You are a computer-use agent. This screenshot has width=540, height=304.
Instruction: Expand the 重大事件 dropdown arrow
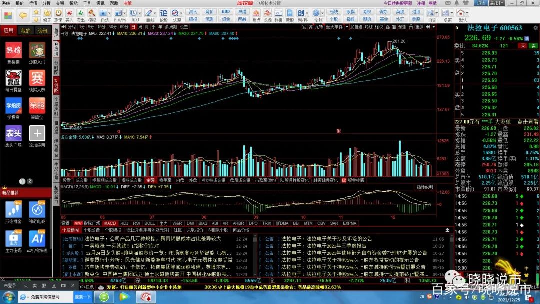[x=347, y=27]
